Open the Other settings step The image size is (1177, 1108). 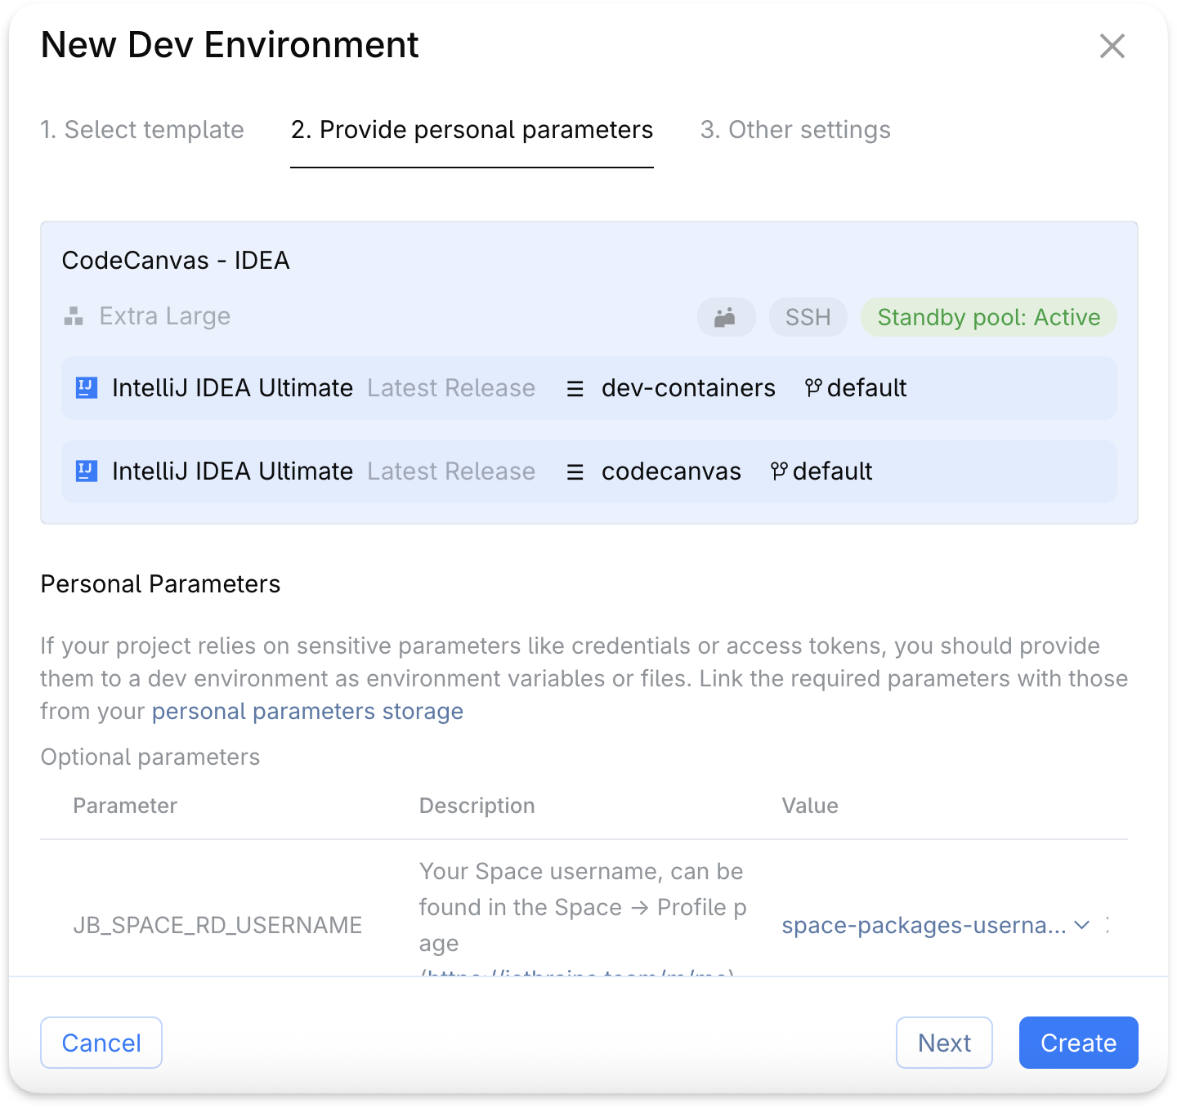tap(795, 130)
